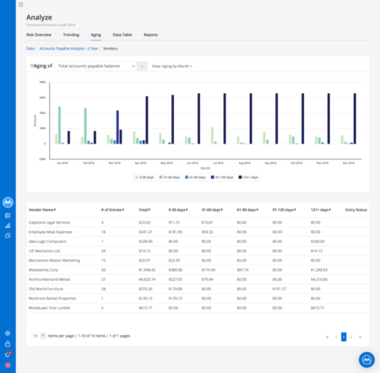Open the data library icon in sidebar
Viewport: 380px width, 373px height.
(x=8, y=215)
